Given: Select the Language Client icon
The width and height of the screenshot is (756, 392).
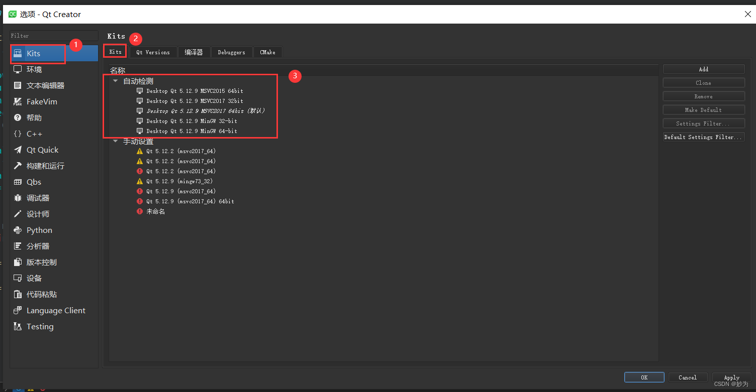Looking at the screenshot, I should 18,310.
